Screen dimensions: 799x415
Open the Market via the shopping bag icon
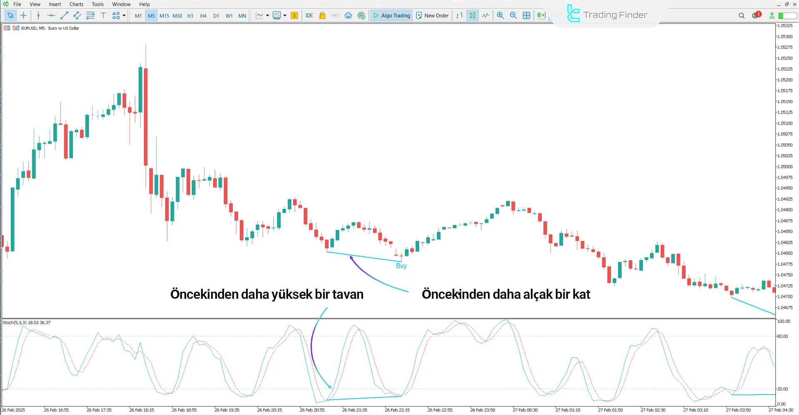[322, 15]
